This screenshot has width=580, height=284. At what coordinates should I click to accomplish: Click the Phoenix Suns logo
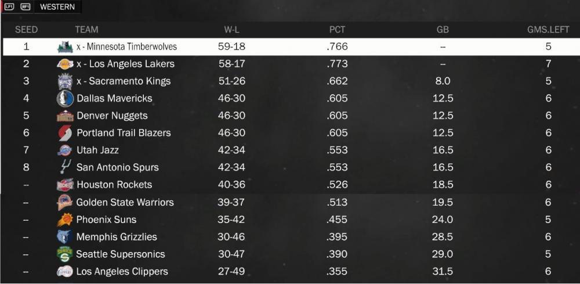click(x=65, y=220)
